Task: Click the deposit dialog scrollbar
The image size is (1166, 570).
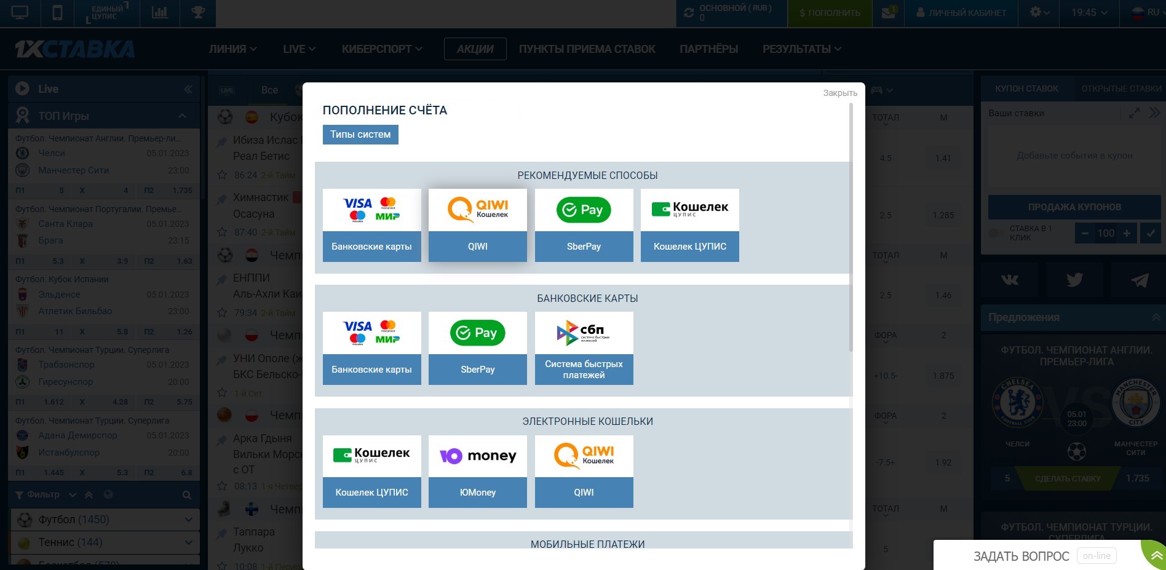Action: [851, 228]
